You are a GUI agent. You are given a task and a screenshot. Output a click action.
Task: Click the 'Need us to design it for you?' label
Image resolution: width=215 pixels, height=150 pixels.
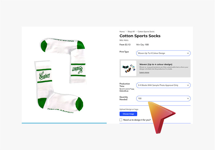pyautogui.click(x=137, y=120)
